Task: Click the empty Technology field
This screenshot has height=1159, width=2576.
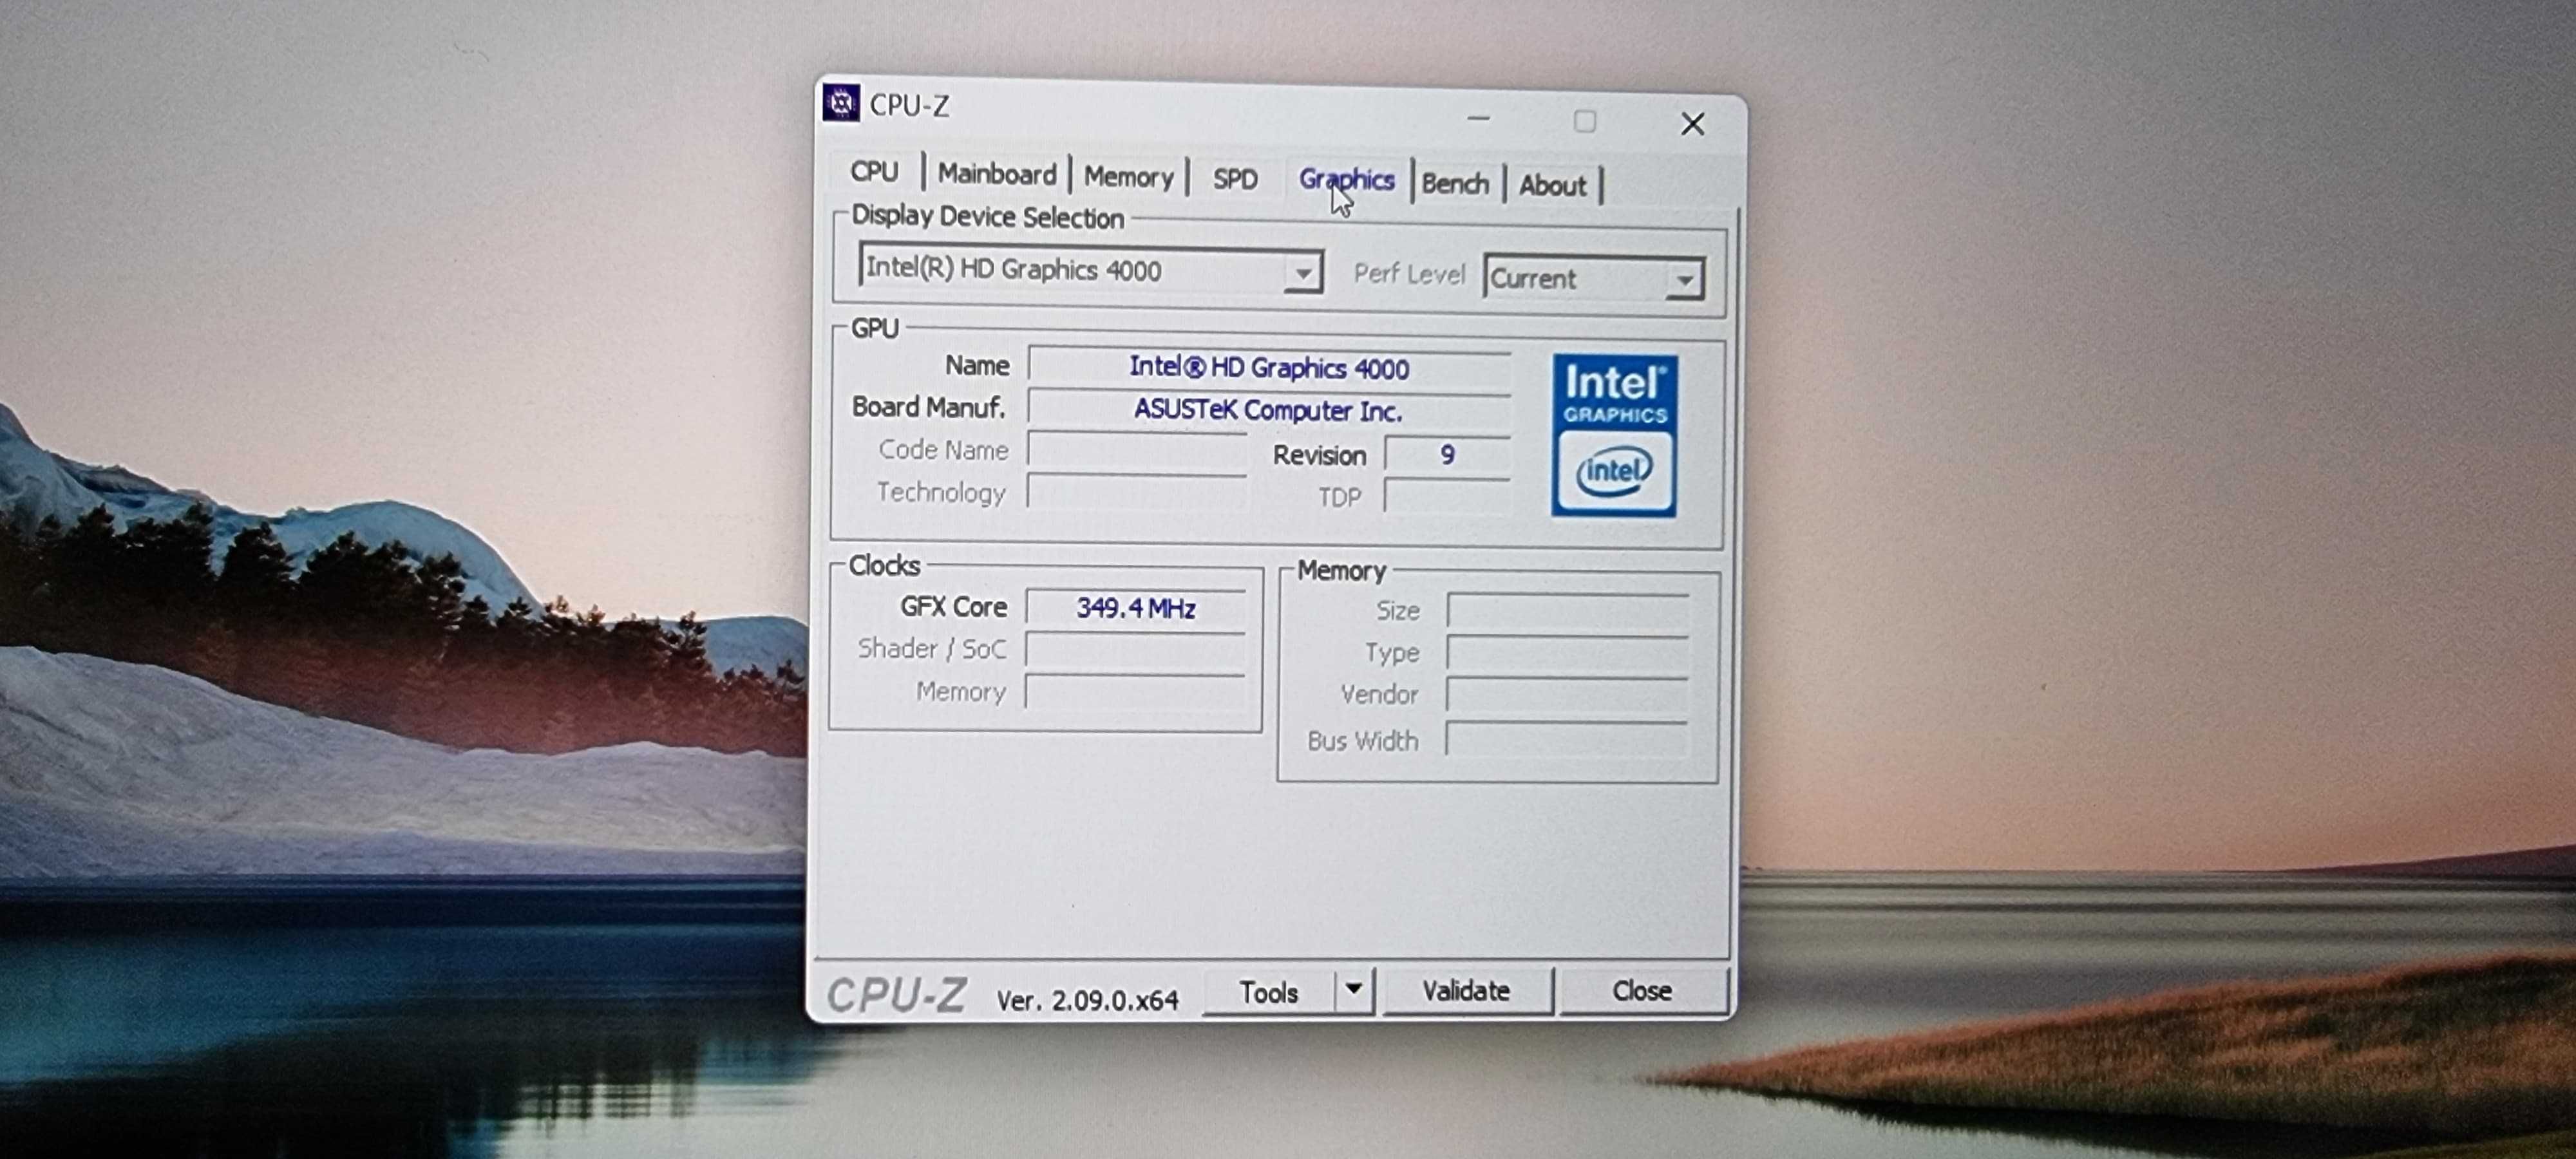Action: pyautogui.click(x=1137, y=492)
